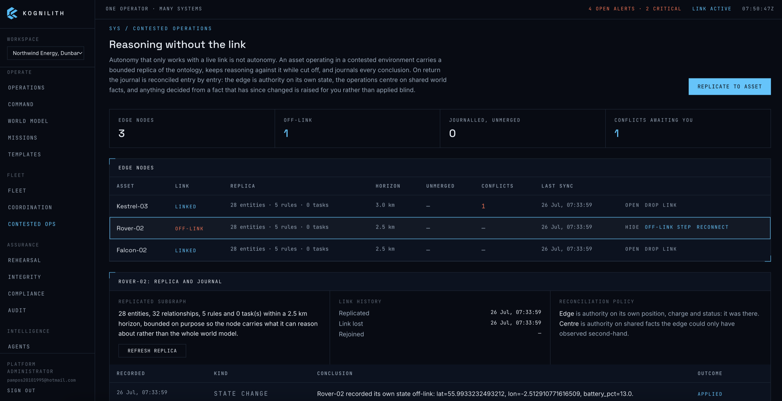Viewport: 782px width, 401px height.
Task: Click the Conflicts Awaiting You stat card
Action: click(x=688, y=129)
